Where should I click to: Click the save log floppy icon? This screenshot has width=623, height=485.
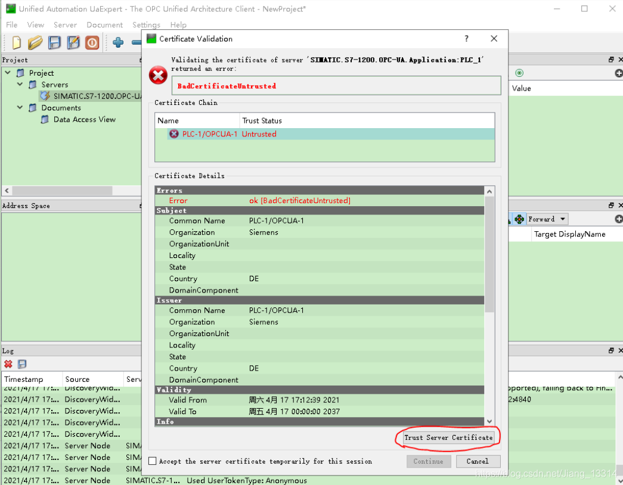point(22,364)
